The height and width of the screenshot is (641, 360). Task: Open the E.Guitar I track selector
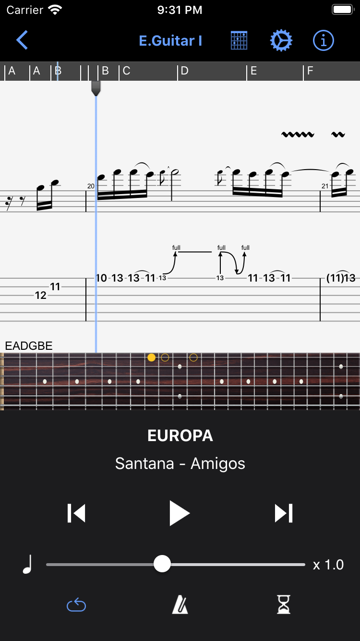tap(170, 41)
